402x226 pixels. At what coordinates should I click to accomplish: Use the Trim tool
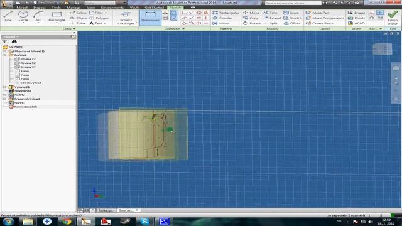point(271,13)
